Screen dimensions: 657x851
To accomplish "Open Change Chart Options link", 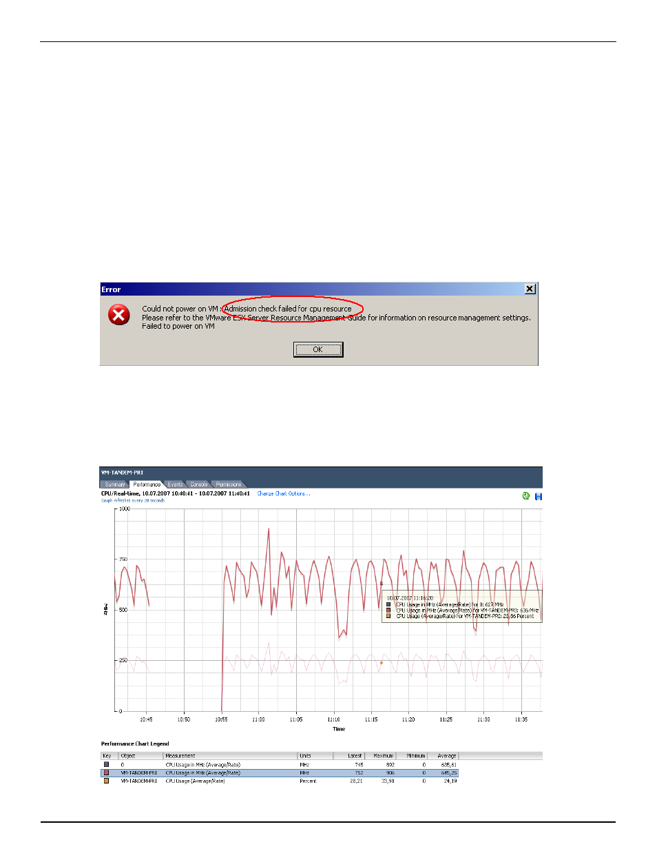I will click(283, 493).
